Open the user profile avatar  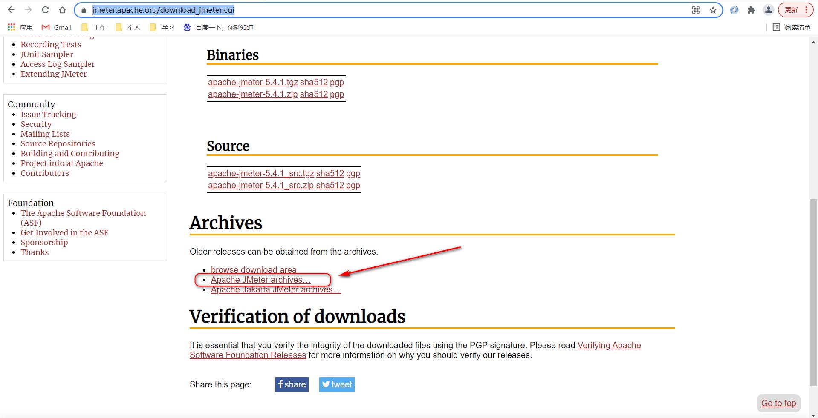768,10
